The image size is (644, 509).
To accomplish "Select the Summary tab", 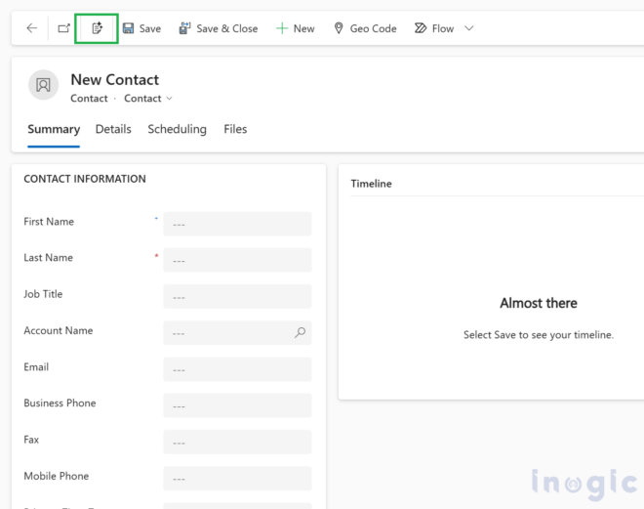I will point(54,129).
